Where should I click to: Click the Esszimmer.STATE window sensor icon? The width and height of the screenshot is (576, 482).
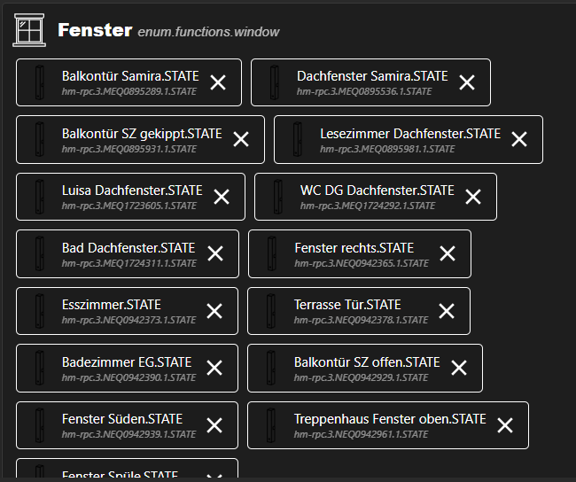coord(39,311)
